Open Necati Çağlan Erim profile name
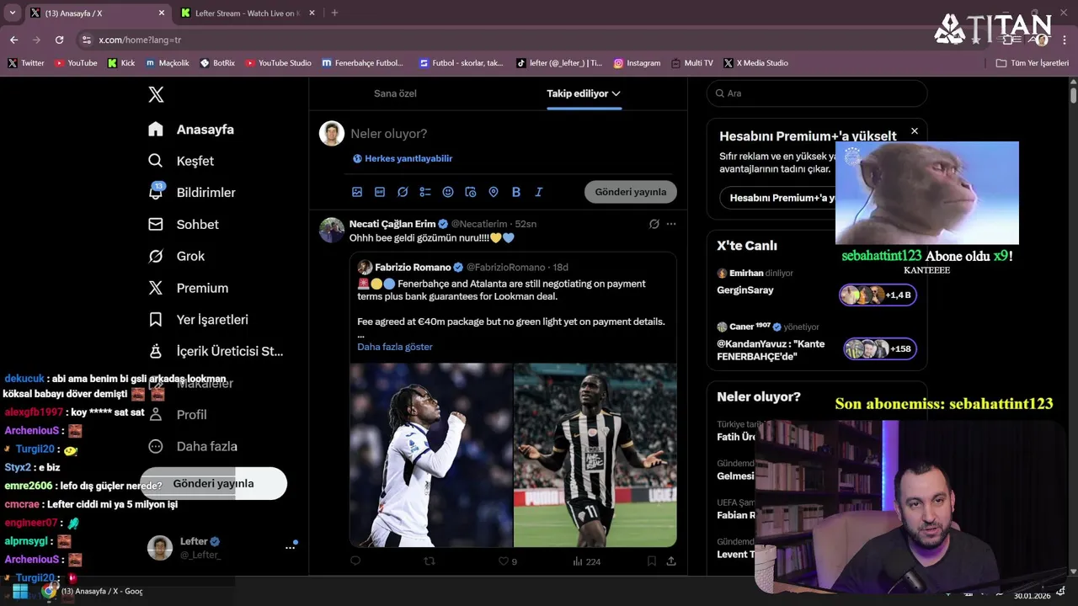 coord(392,224)
